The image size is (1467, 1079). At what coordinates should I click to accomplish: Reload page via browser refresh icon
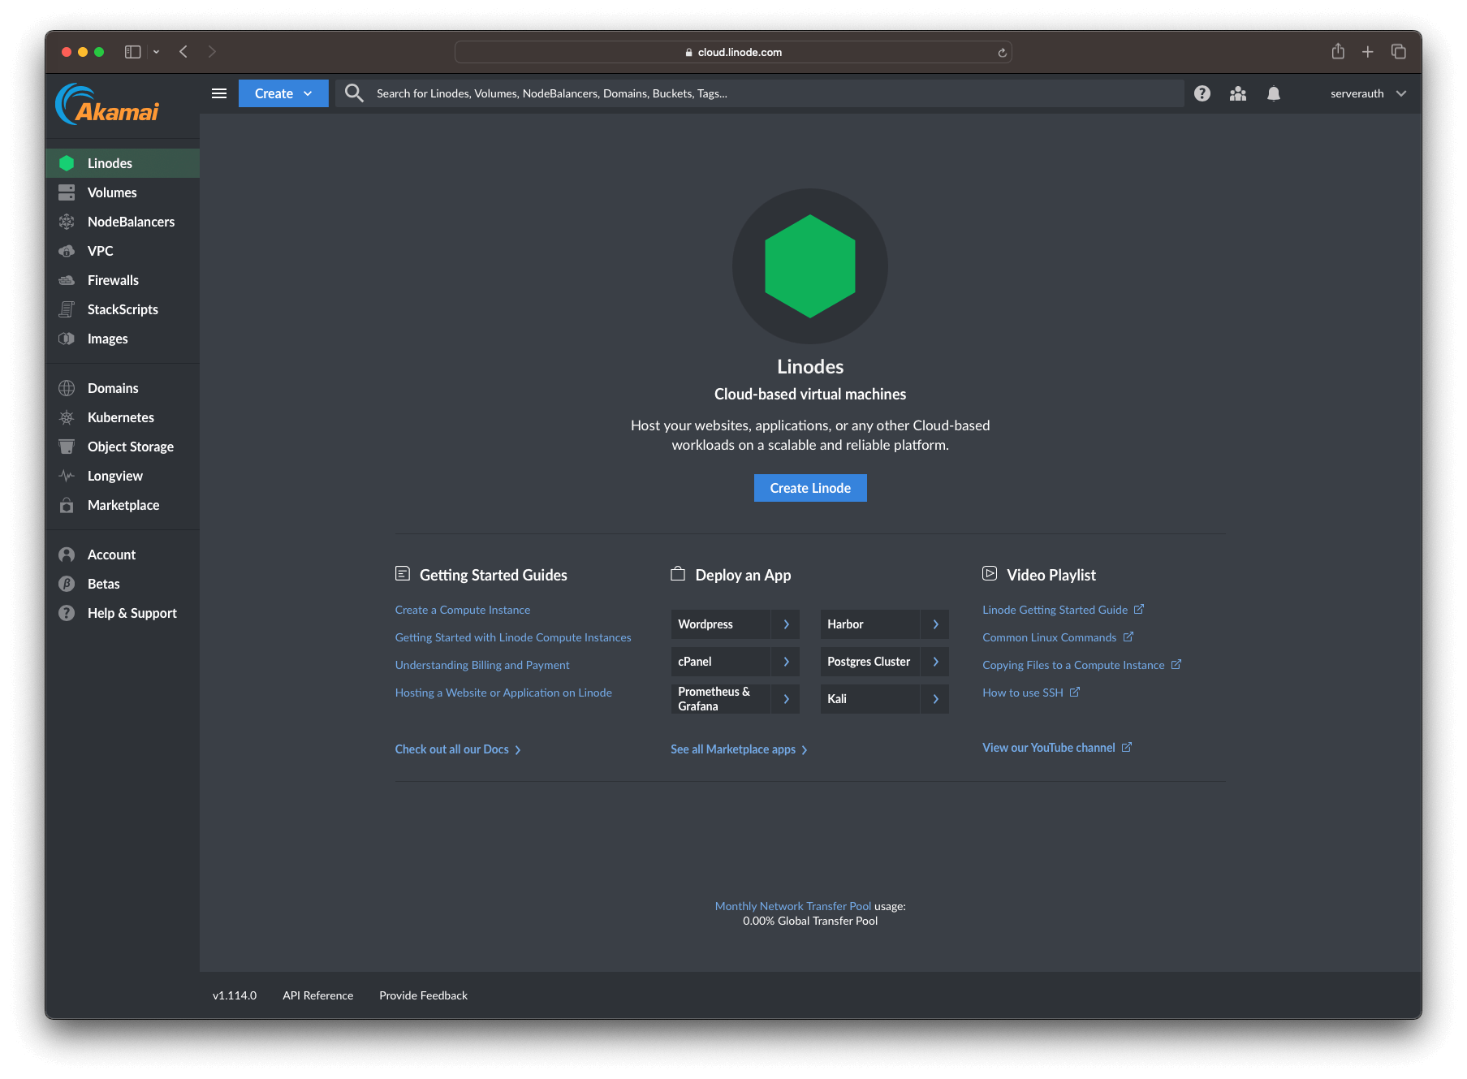(x=1002, y=52)
